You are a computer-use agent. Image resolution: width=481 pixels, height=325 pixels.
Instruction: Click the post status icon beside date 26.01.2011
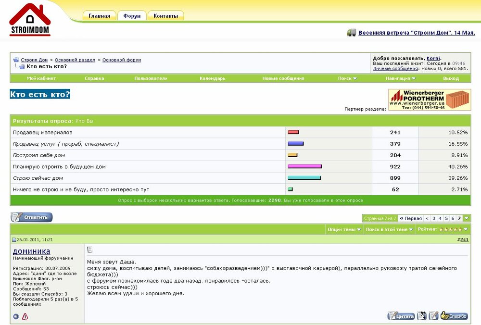(x=14, y=240)
